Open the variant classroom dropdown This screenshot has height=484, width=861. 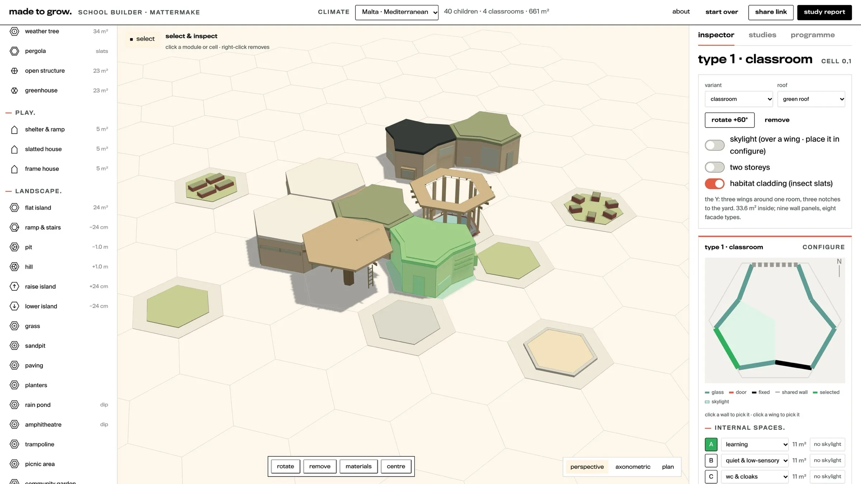pos(739,99)
